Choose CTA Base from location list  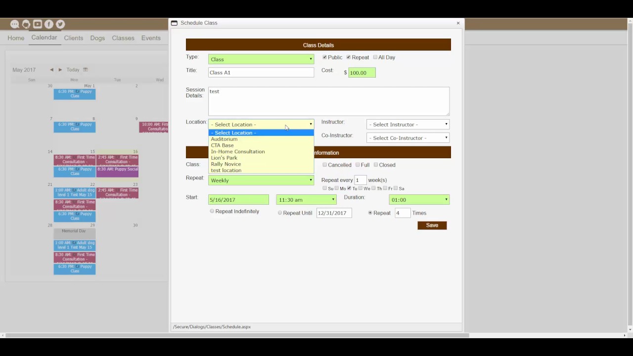tap(261, 145)
